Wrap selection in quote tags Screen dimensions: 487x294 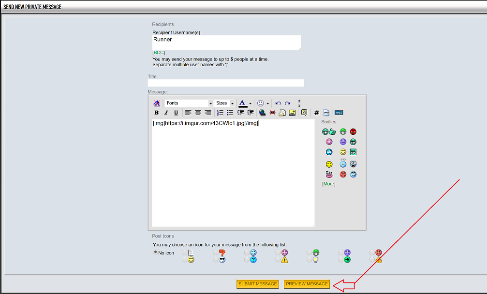click(x=304, y=113)
